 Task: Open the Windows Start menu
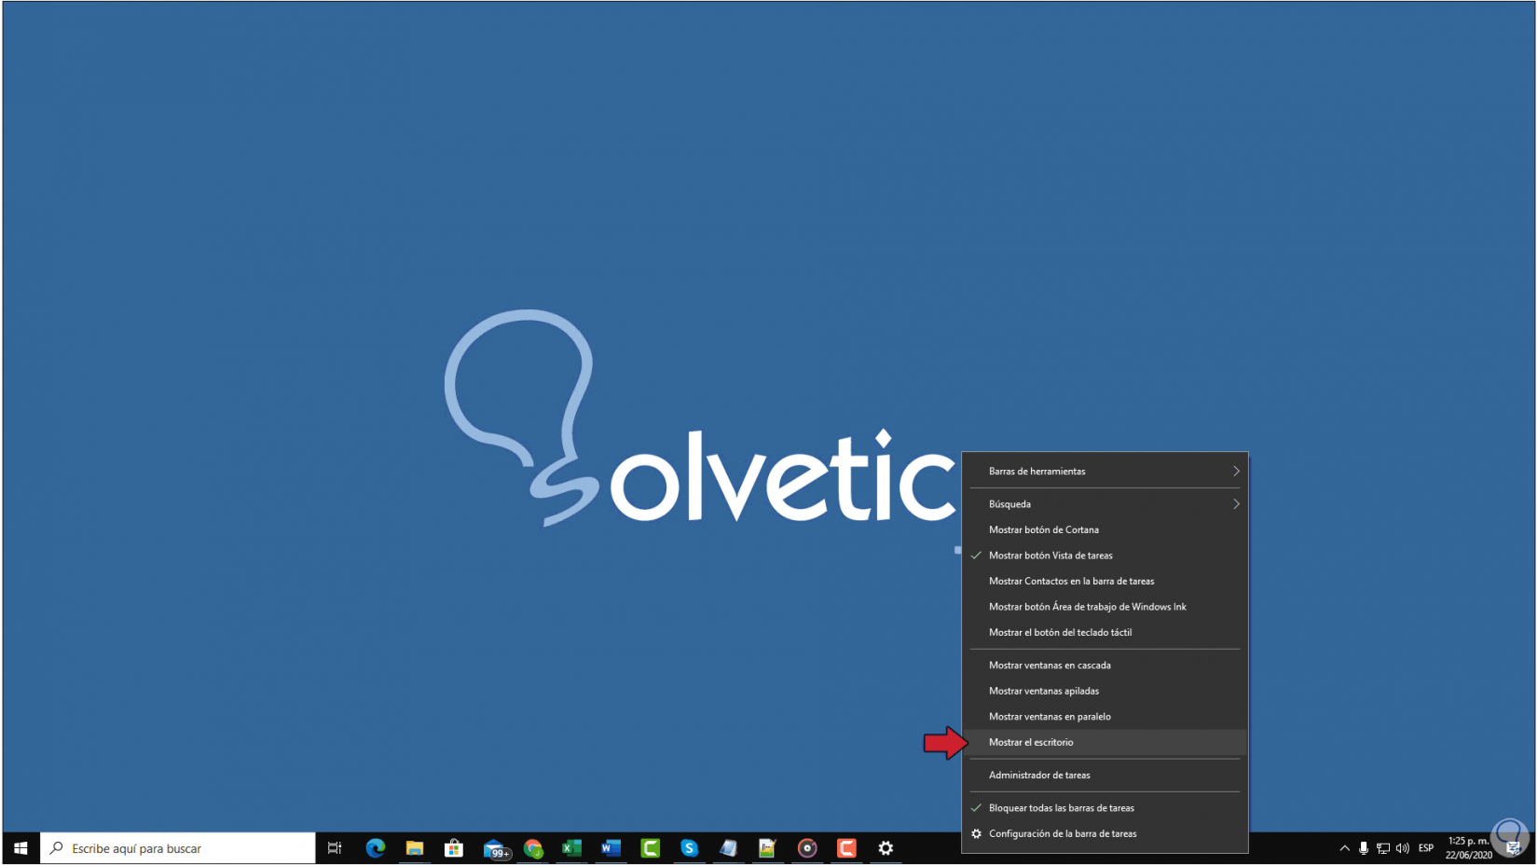21,848
